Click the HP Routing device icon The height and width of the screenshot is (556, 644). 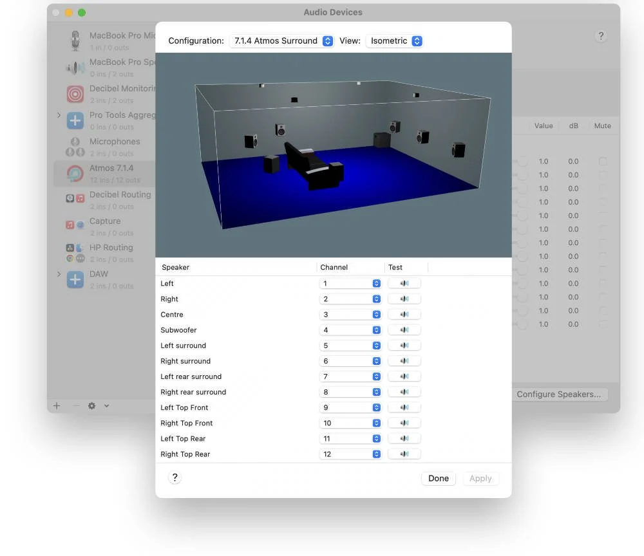point(75,253)
